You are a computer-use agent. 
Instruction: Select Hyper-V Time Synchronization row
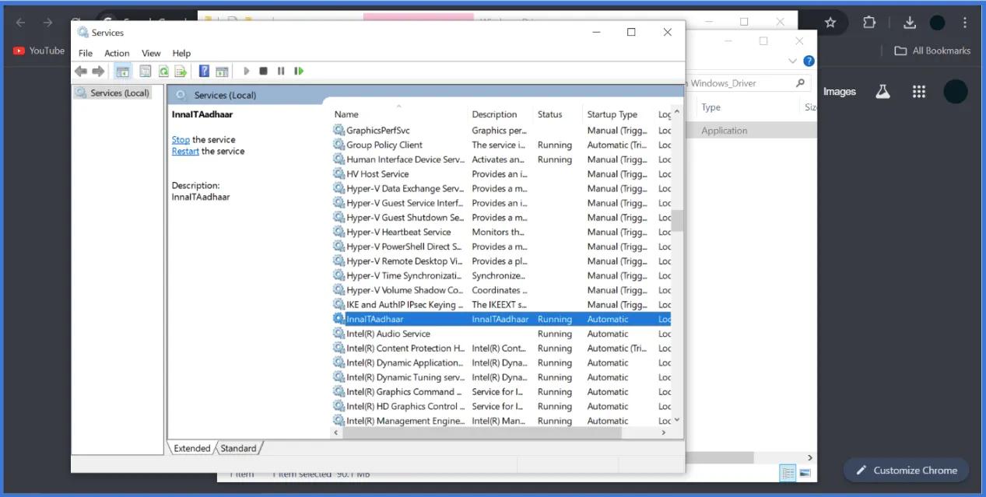point(501,276)
